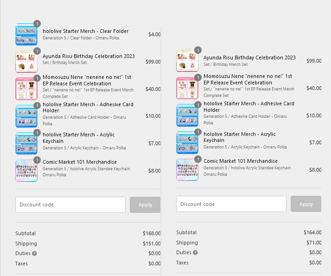Open Adhesive Card Holder thumbnail in right cart
Image resolution: width=331 pixels, height=276 pixels.
pos(187,115)
